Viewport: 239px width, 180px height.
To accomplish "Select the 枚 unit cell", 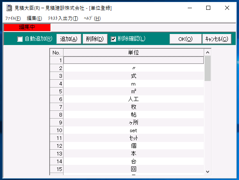I will (x=134, y=107).
